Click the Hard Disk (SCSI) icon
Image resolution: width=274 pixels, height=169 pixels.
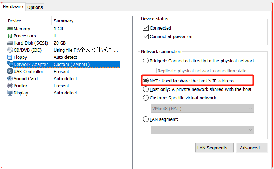click(x=10, y=43)
